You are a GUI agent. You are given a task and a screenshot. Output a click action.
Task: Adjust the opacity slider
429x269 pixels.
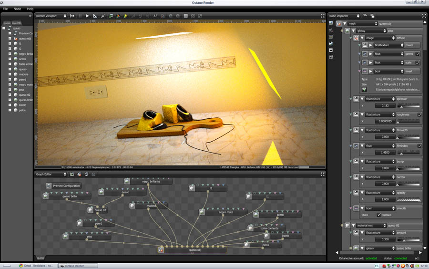click(408, 199)
